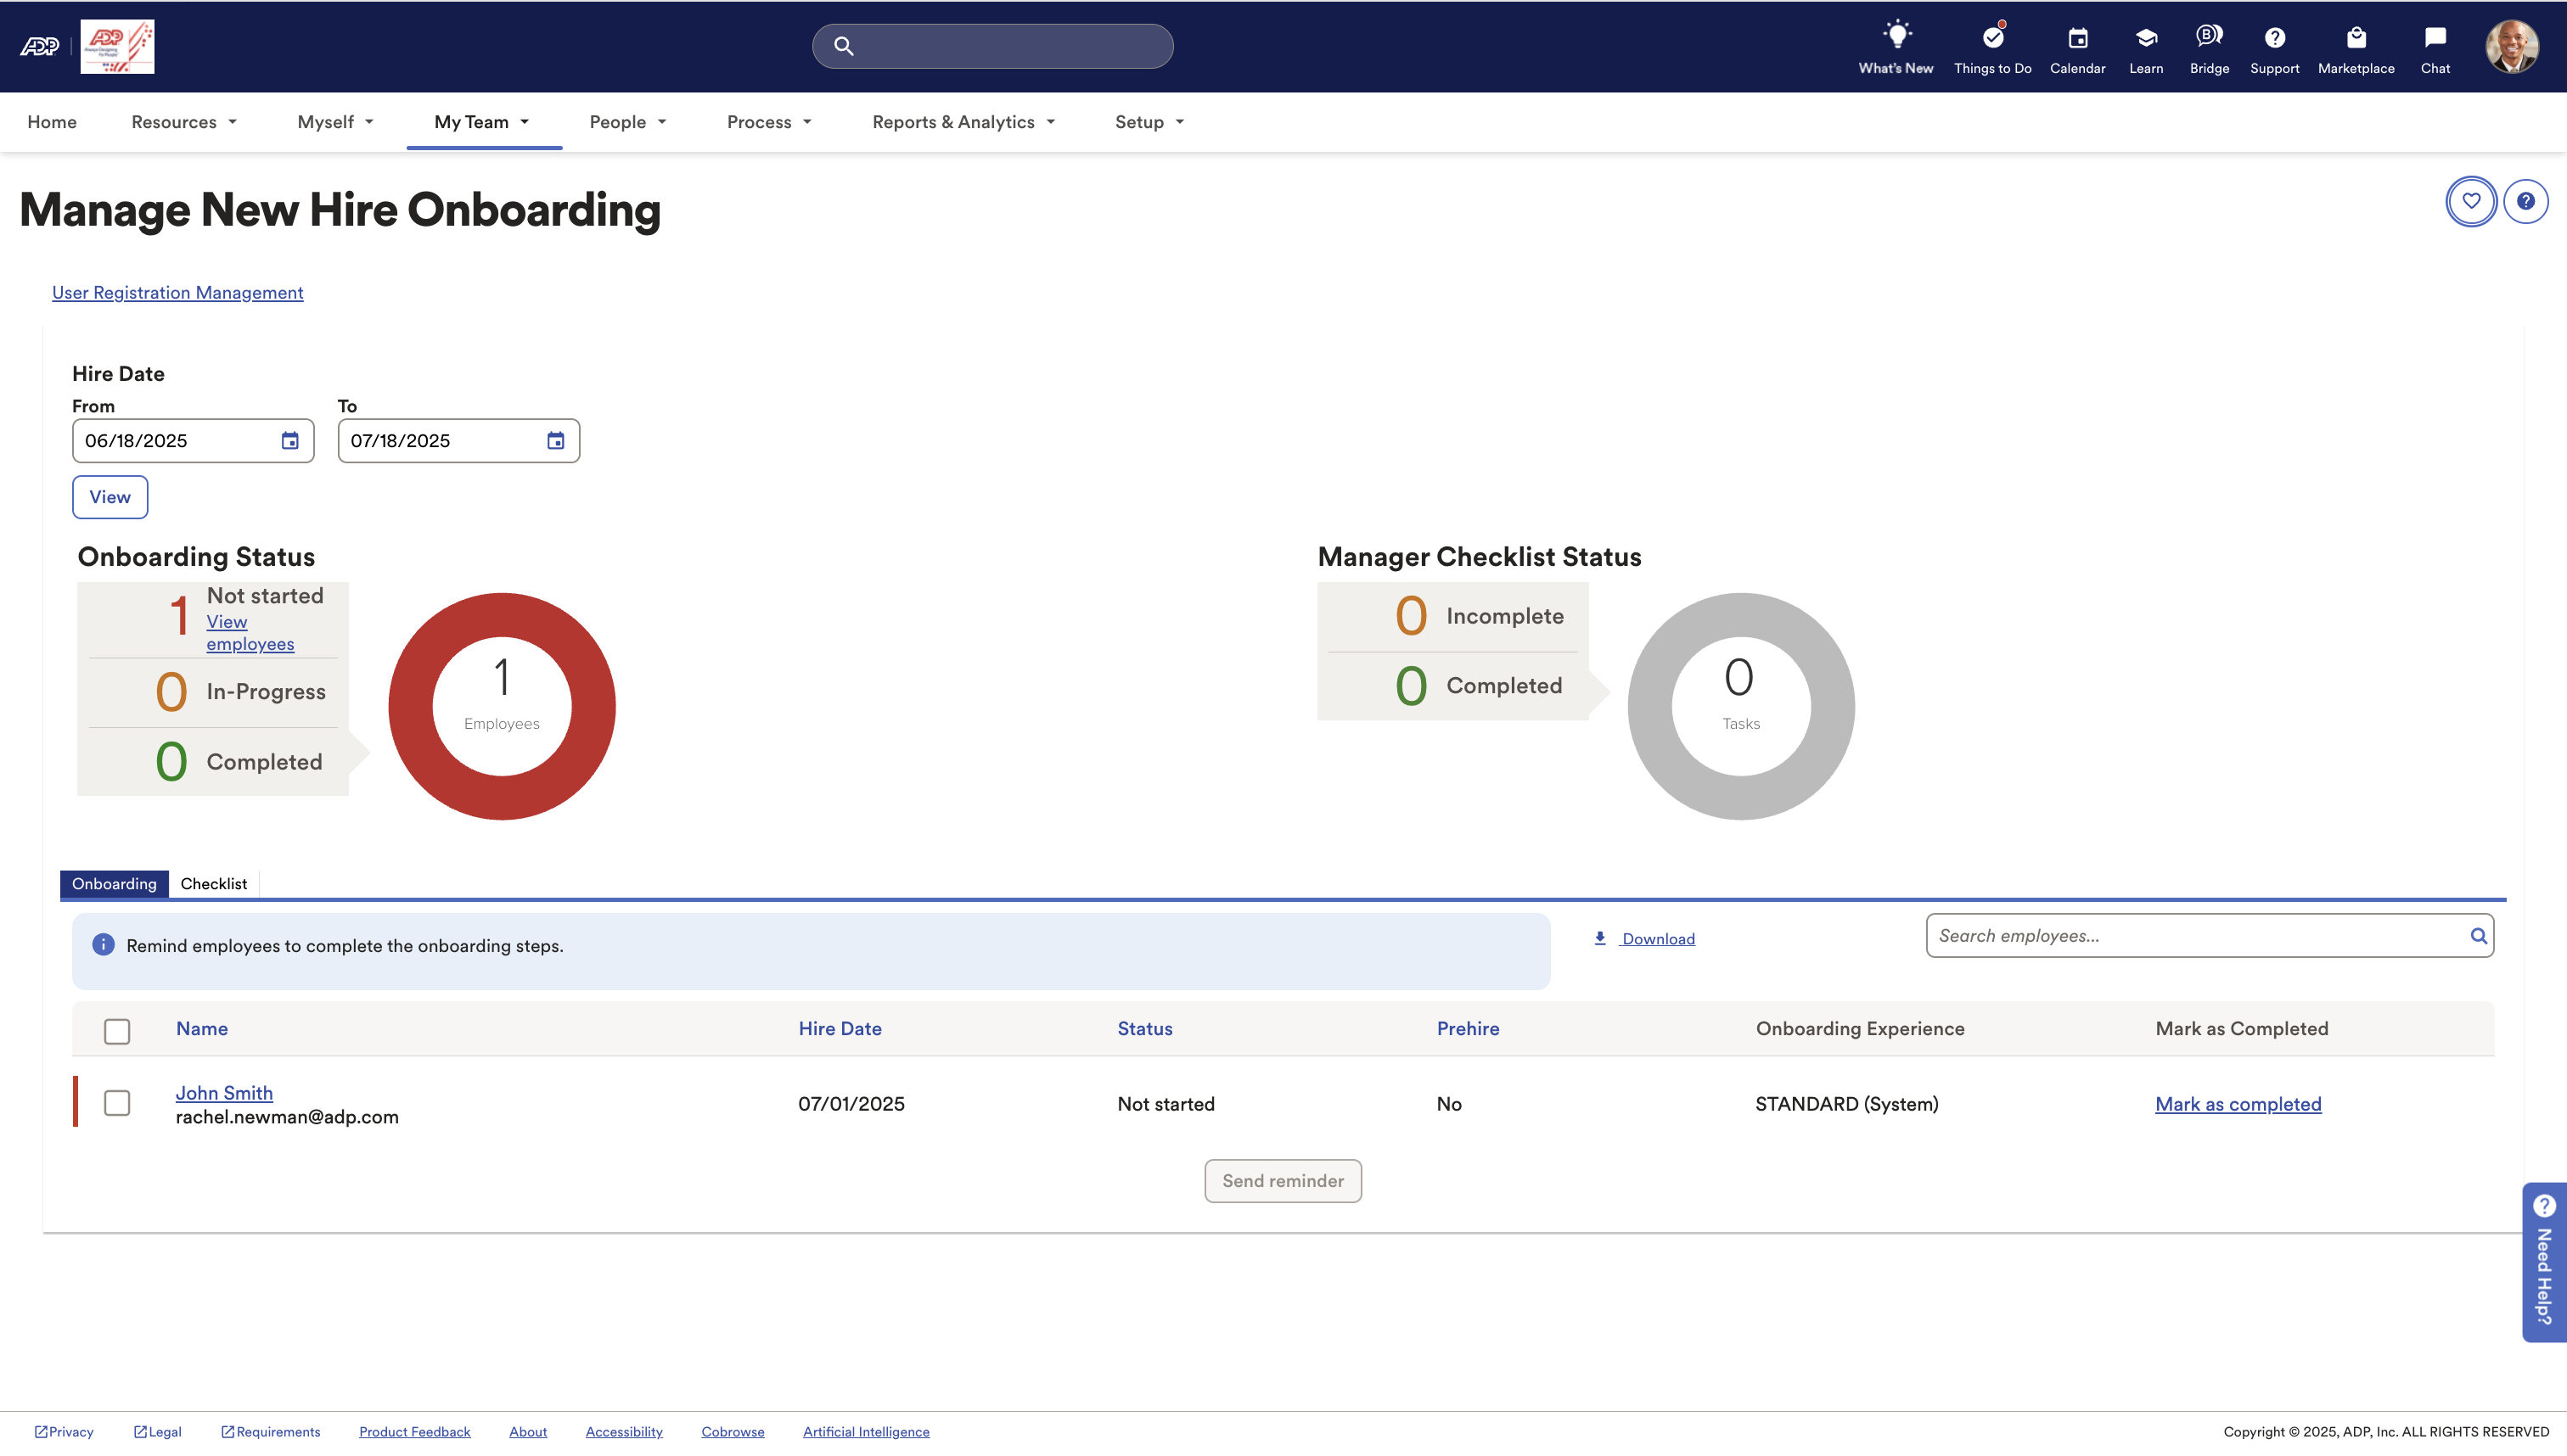
Task: Click the View button under Hire Date
Action: (110, 496)
